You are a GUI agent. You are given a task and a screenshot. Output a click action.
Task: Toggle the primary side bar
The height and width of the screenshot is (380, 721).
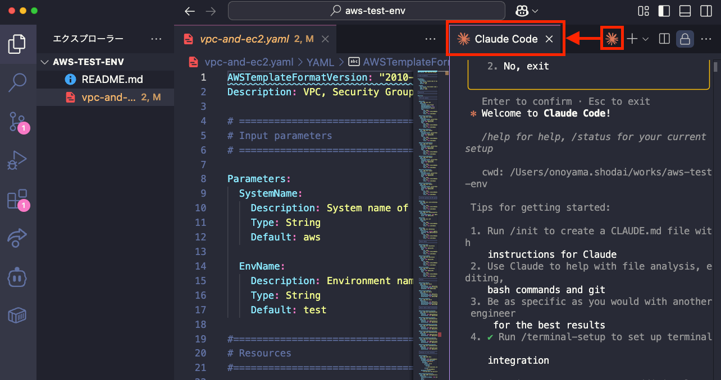[664, 11]
